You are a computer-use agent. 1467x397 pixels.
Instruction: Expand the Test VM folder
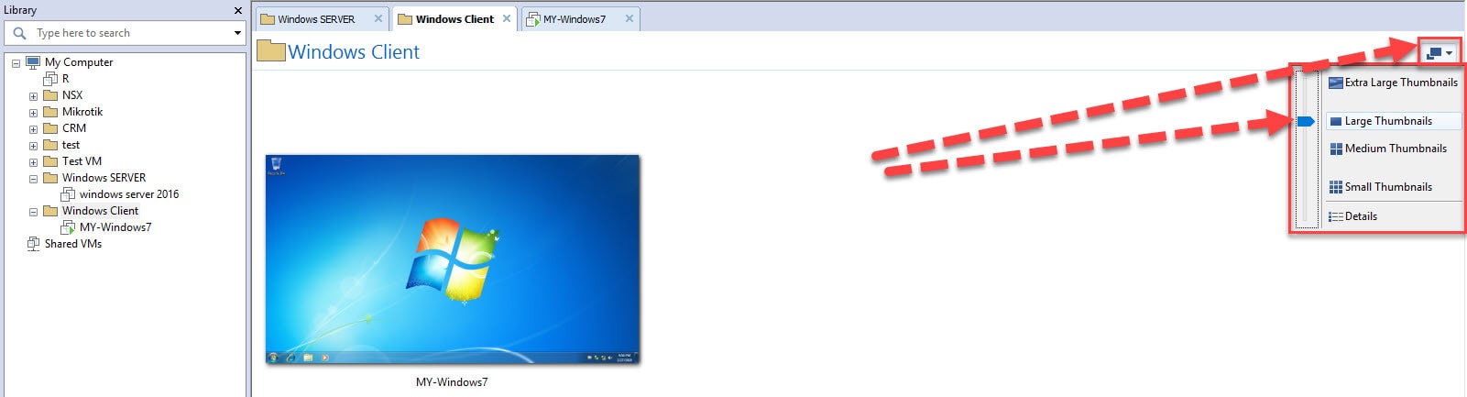coord(33,162)
